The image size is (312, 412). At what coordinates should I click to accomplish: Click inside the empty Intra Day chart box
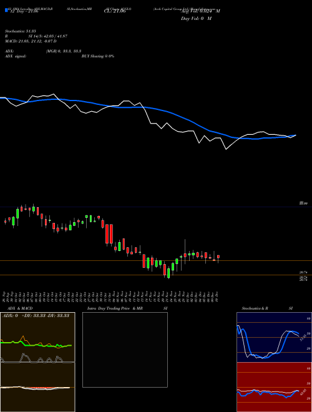click(x=125, y=350)
